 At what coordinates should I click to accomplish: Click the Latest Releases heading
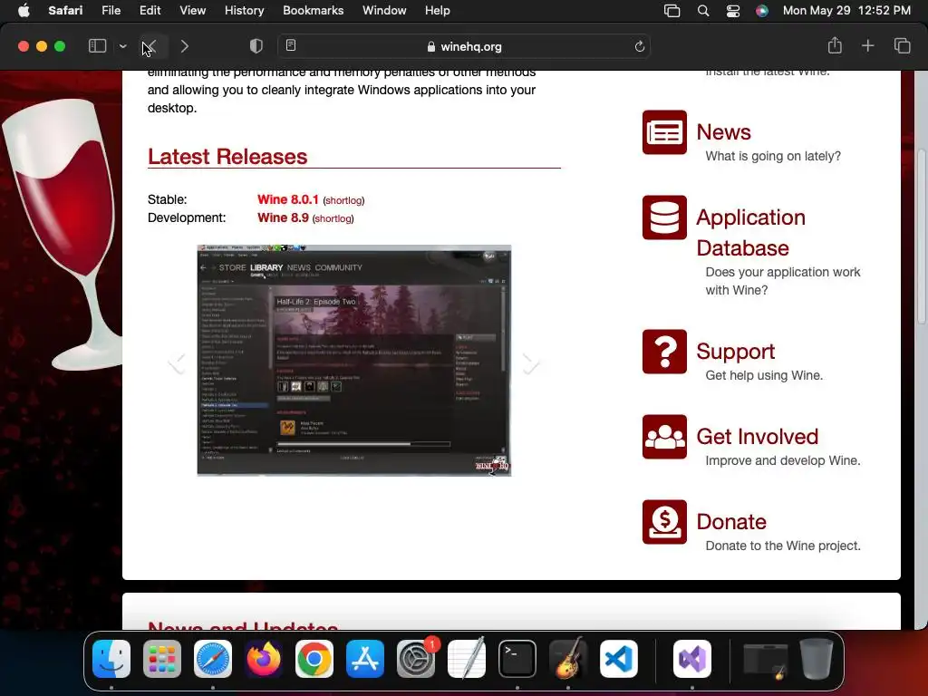coord(227,157)
